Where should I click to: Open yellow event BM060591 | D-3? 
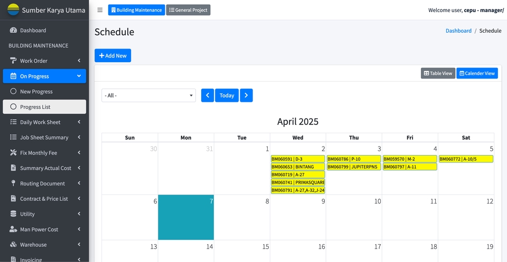(x=298, y=159)
